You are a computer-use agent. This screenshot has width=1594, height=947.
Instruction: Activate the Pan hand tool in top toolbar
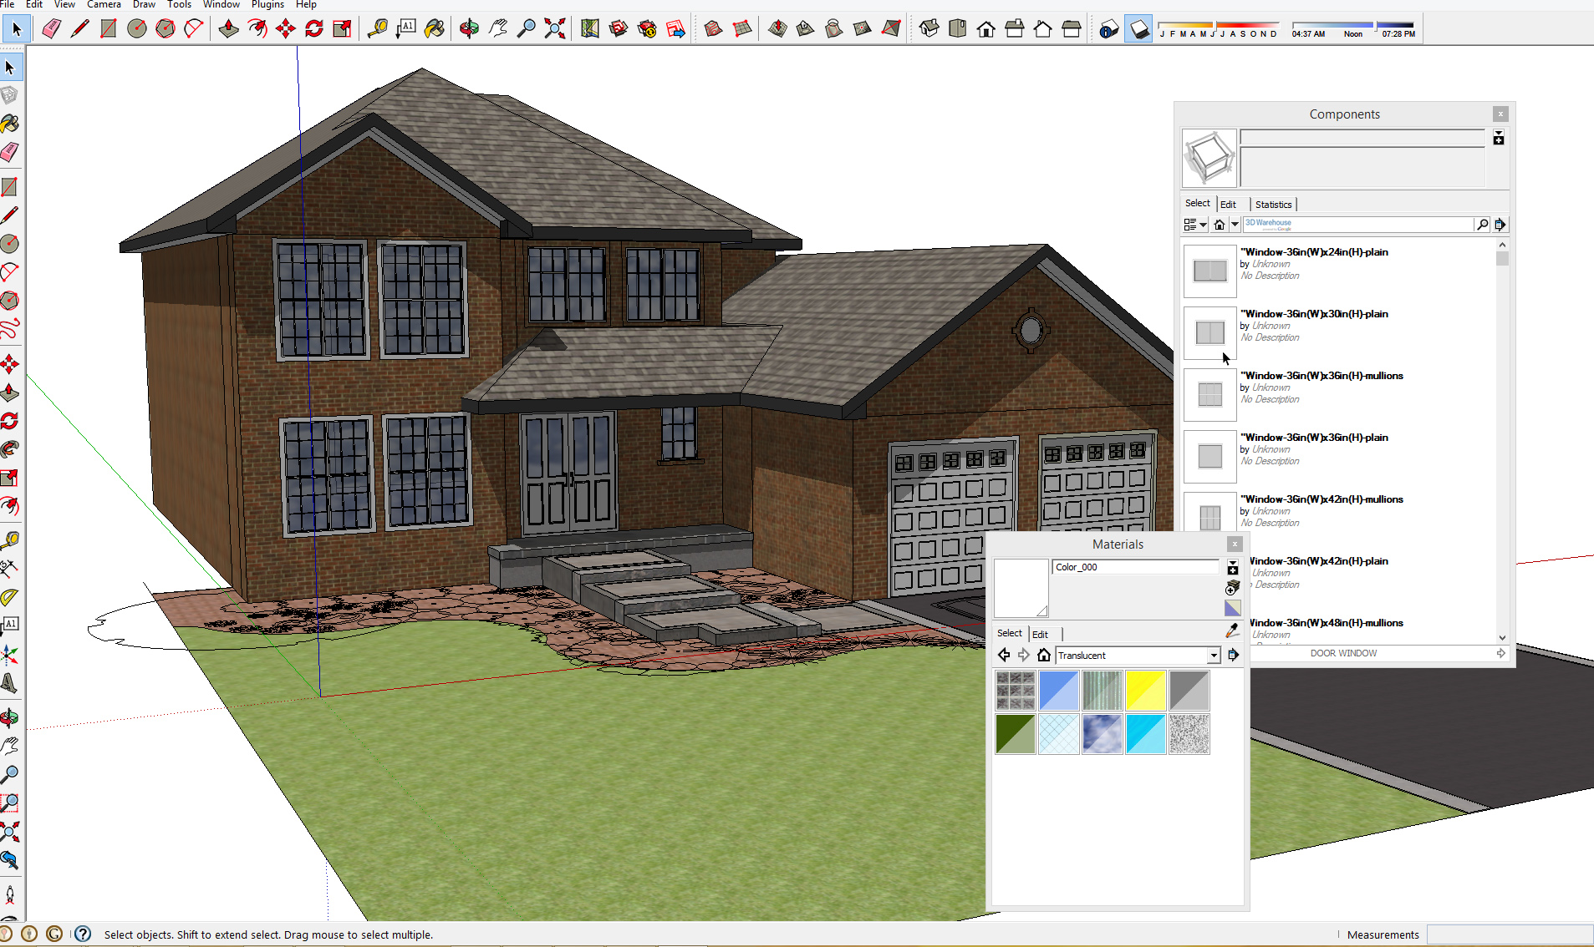497,29
